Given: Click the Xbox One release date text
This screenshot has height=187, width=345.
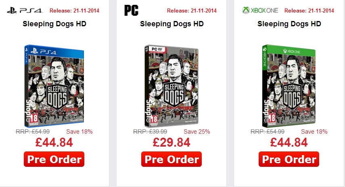Looking at the screenshot, I should 309,11.
